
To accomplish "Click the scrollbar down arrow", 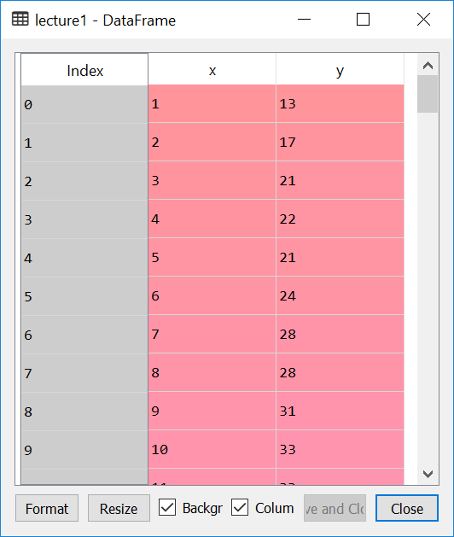I will click(x=428, y=474).
